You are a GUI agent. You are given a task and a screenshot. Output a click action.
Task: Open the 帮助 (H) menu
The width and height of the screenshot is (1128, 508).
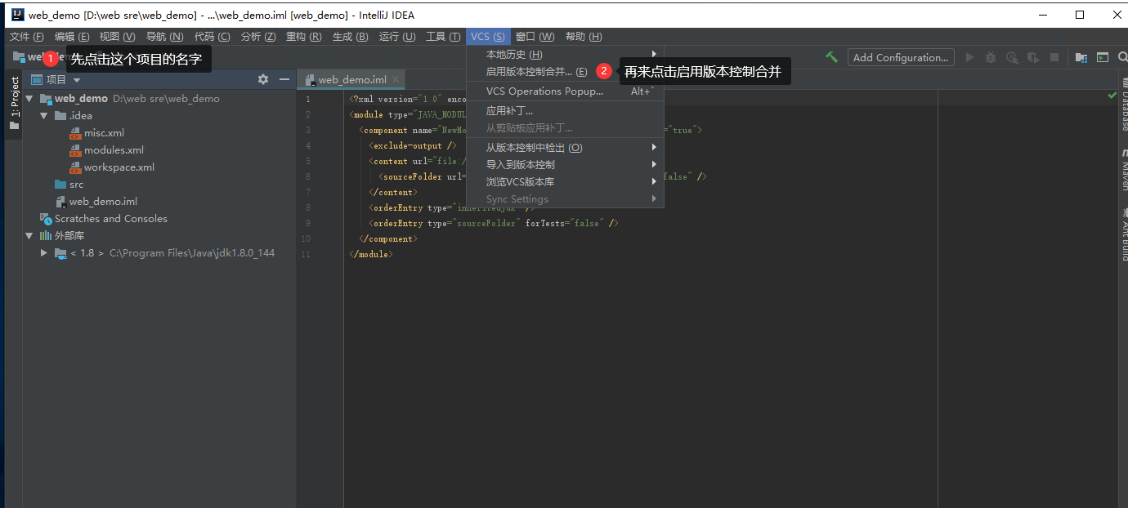pyautogui.click(x=584, y=37)
